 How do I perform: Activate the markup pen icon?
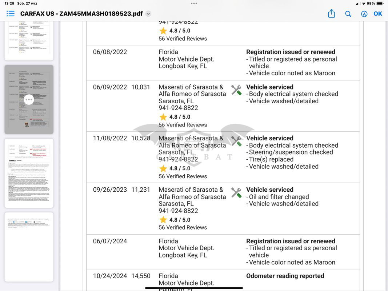tap(364, 14)
